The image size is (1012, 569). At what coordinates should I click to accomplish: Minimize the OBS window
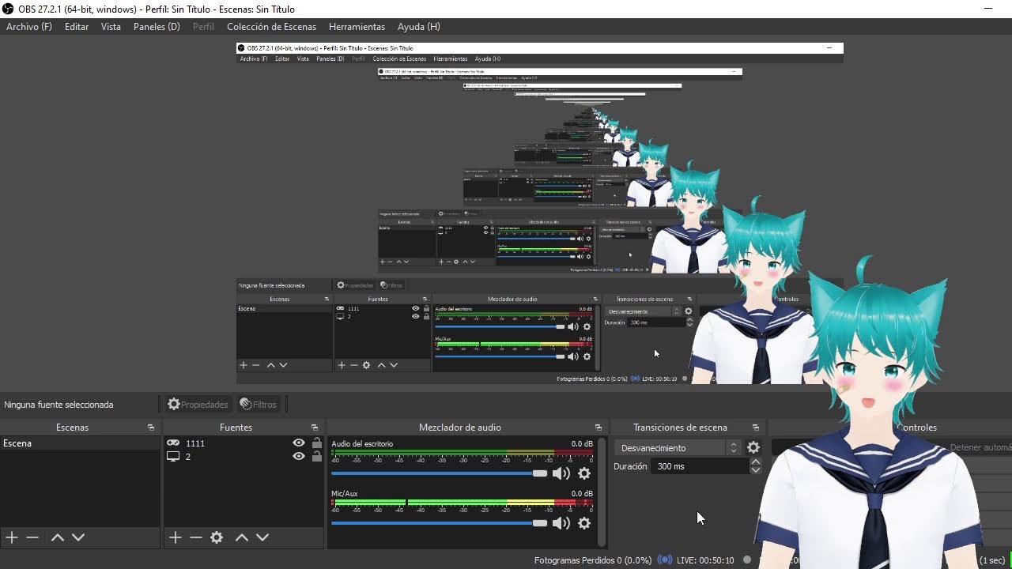tap(988, 9)
